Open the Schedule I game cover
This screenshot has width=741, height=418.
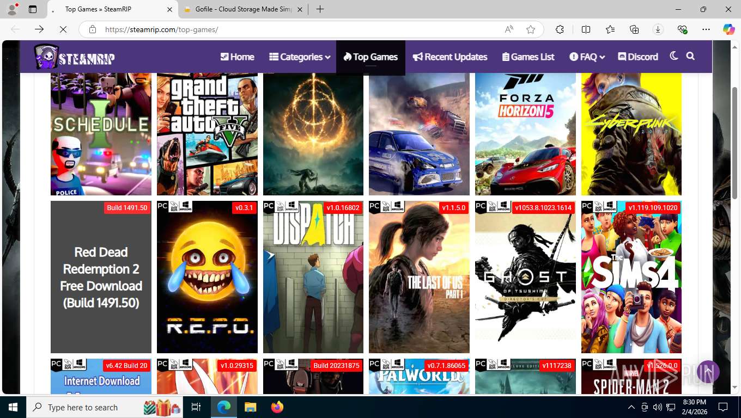pyautogui.click(x=101, y=134)
